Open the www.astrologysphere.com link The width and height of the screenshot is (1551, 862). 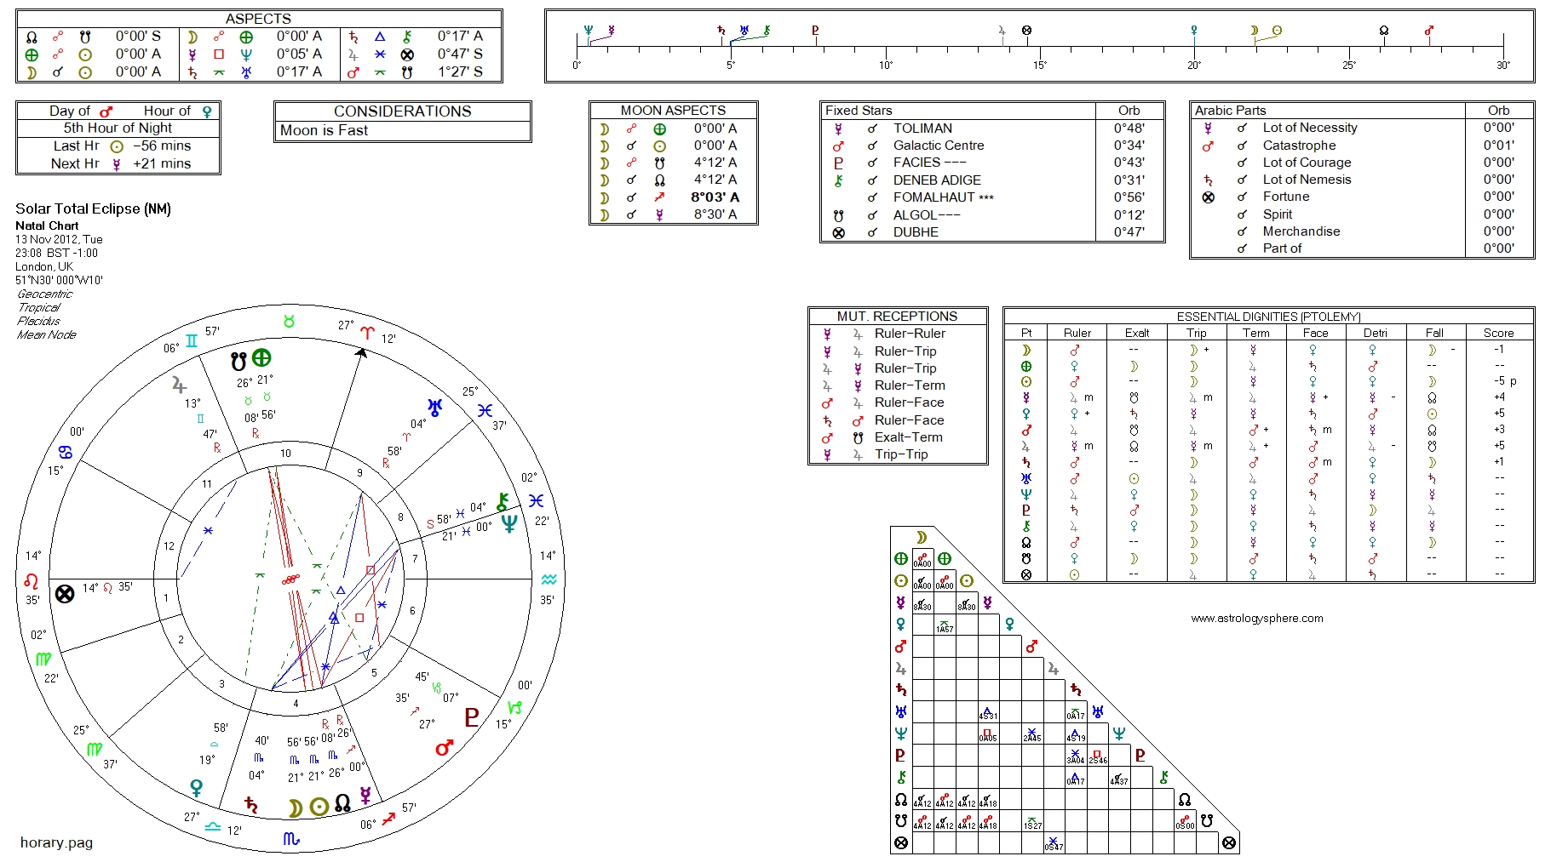1256,619
